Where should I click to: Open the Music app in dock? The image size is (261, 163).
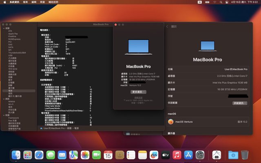[177, 155]
